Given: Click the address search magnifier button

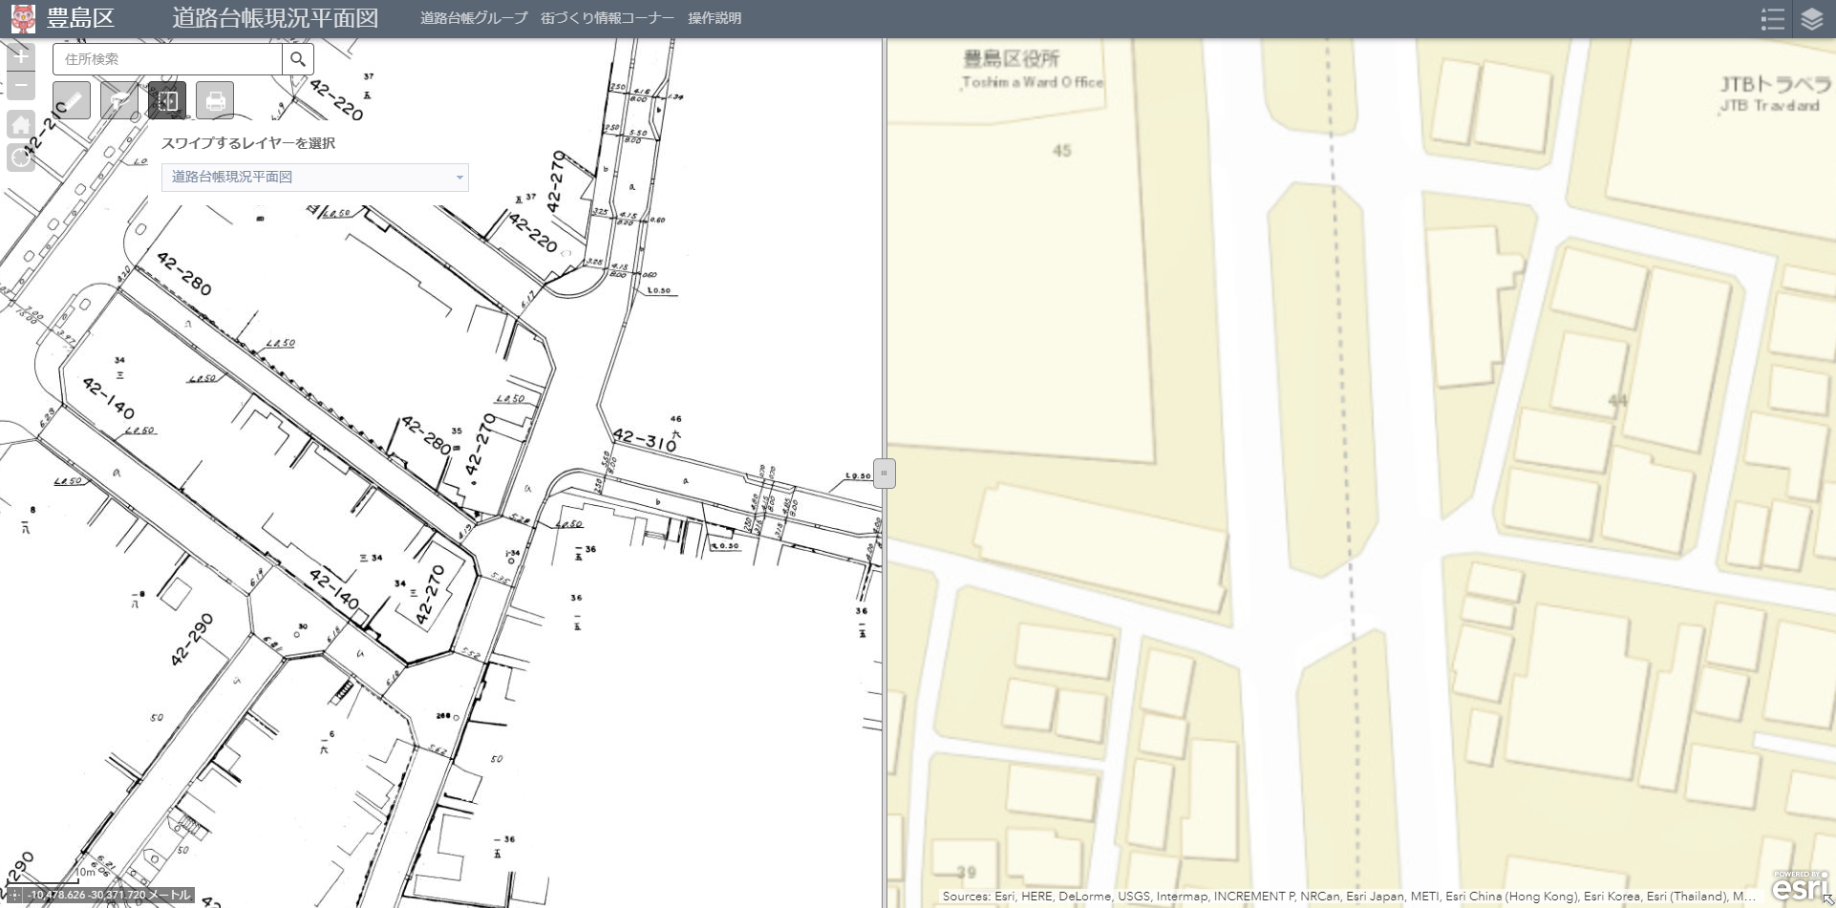Looking at the screenshot, I should (x=298, y=59).
